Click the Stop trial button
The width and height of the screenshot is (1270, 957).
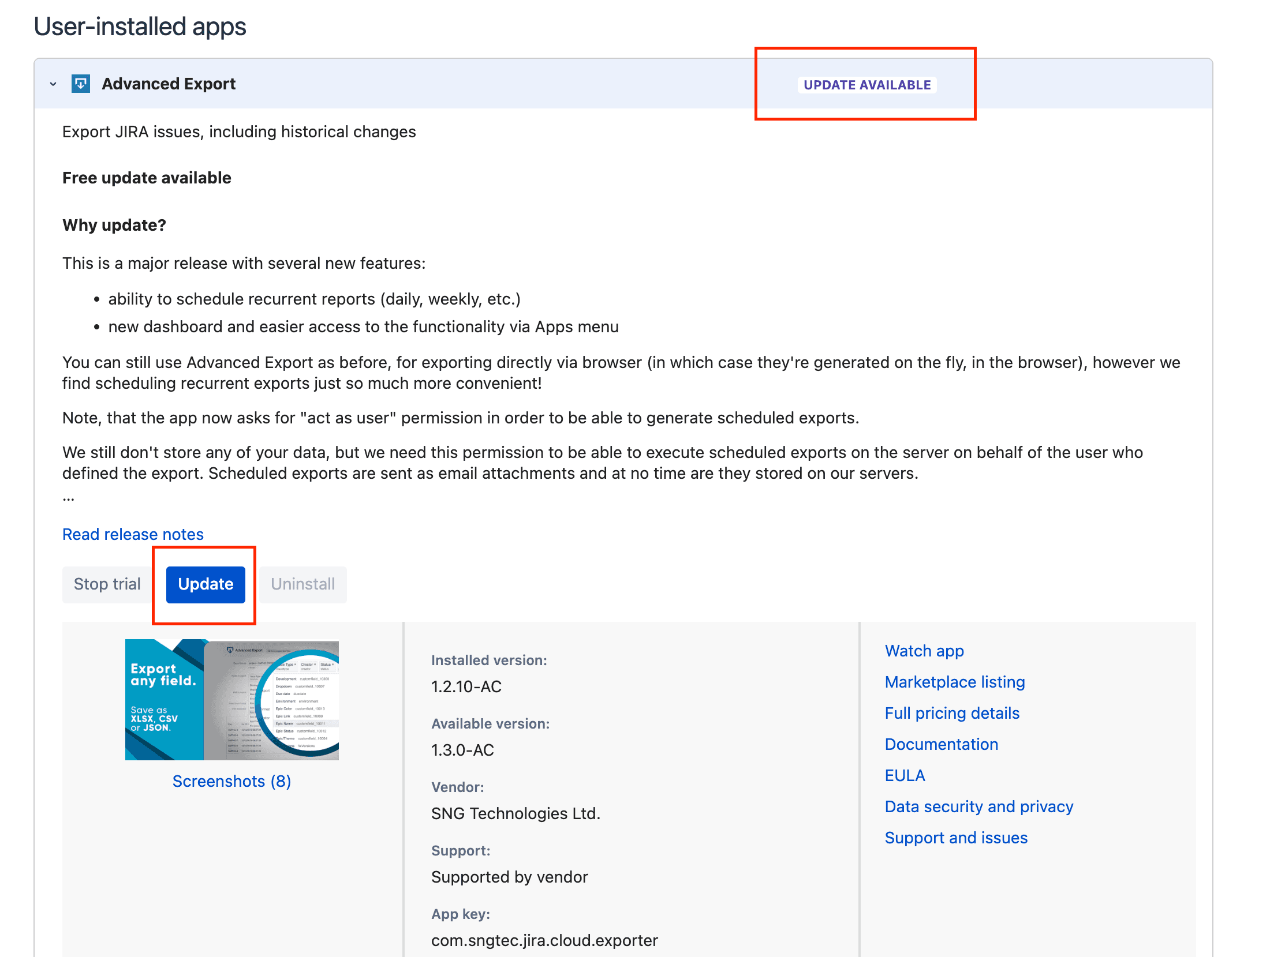(x=107, y=584)
